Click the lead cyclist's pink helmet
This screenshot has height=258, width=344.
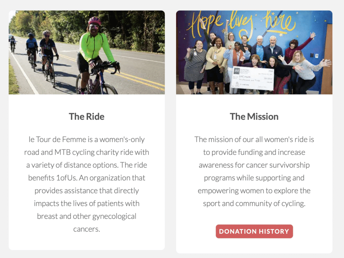point(94,21)
